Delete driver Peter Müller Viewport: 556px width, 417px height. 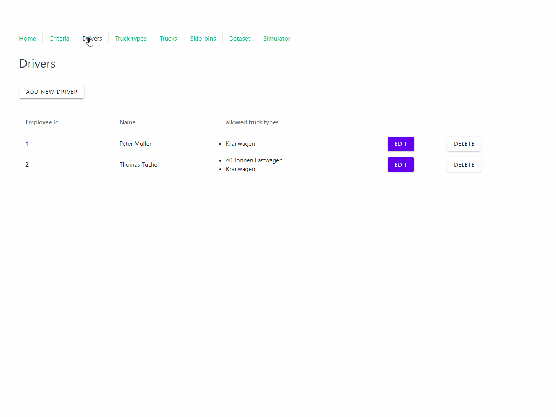464,144
